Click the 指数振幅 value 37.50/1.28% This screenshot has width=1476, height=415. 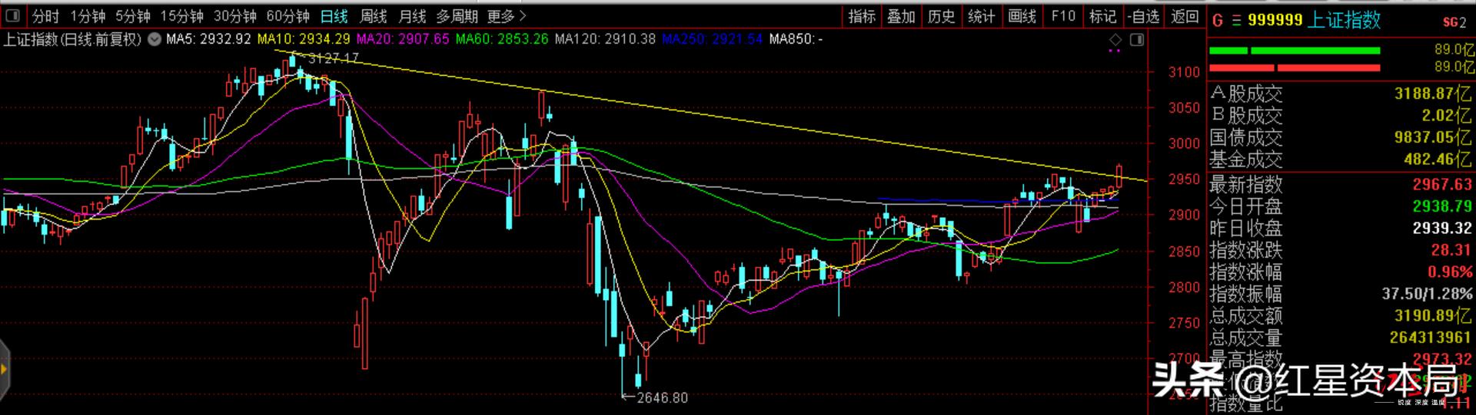[x=1427, y=294]
